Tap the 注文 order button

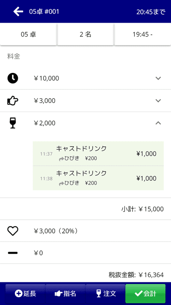106,293
